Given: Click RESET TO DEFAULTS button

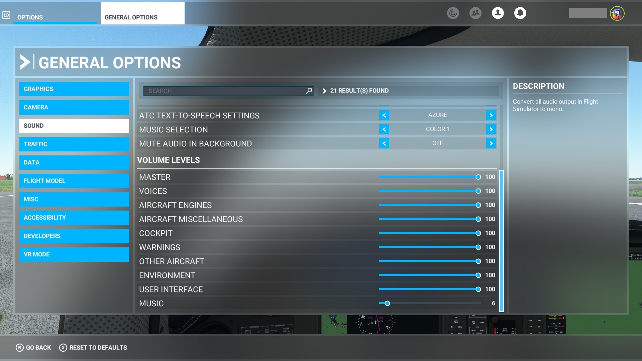Looking at the screenshot, I should pyautogui.click(x=93, y=347).
